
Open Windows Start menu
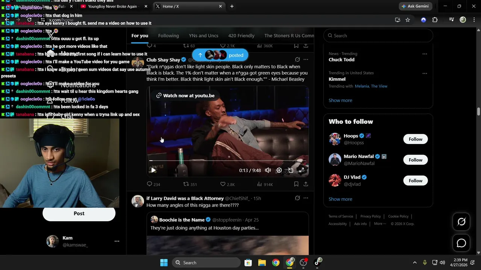[164, 262]
